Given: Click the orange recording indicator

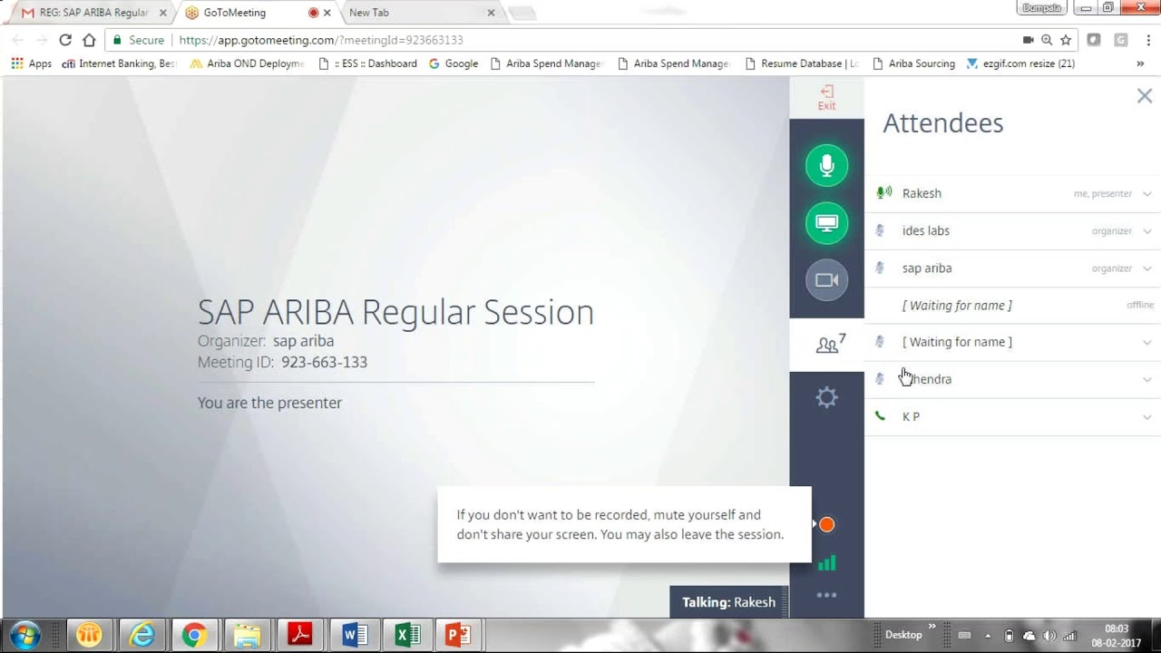Looking at the screenshot, I should coord(826,524).
